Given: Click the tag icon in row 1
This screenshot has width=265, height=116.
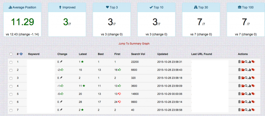Looking at the screenshot, I should pos(253,62).
